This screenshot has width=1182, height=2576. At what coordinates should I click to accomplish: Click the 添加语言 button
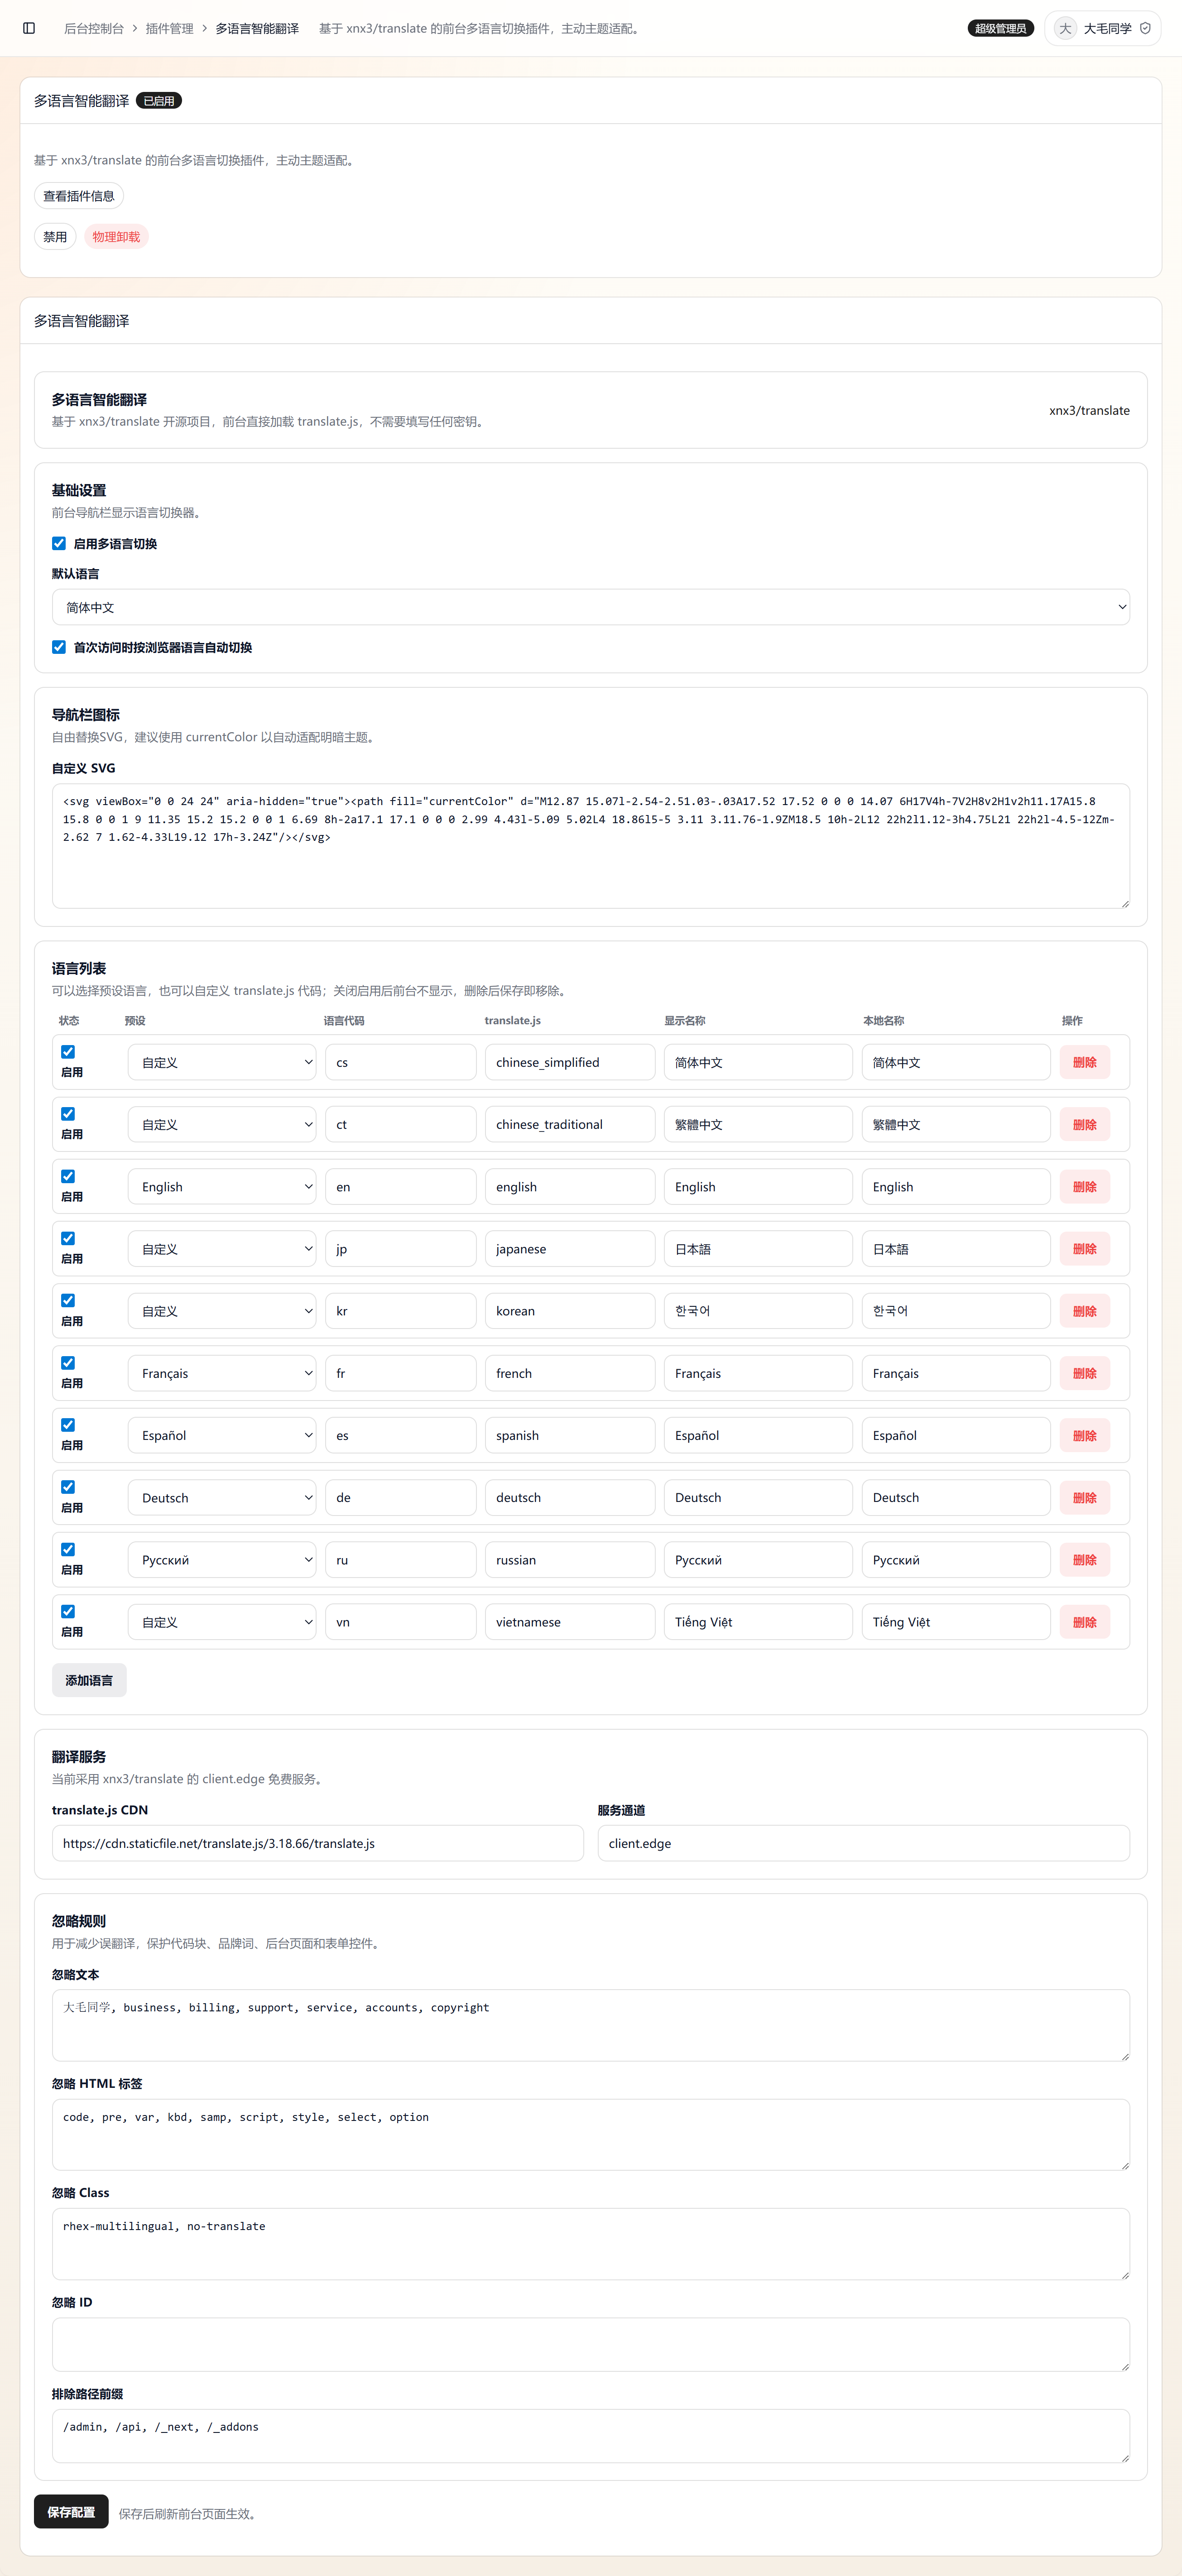click(x=89, y=1680)
